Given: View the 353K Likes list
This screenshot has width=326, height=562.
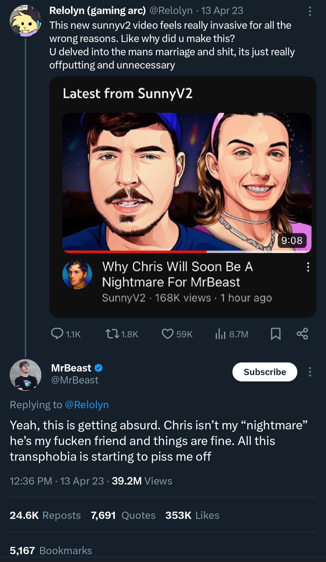Looking at the screenshot, I should [192, 515].
